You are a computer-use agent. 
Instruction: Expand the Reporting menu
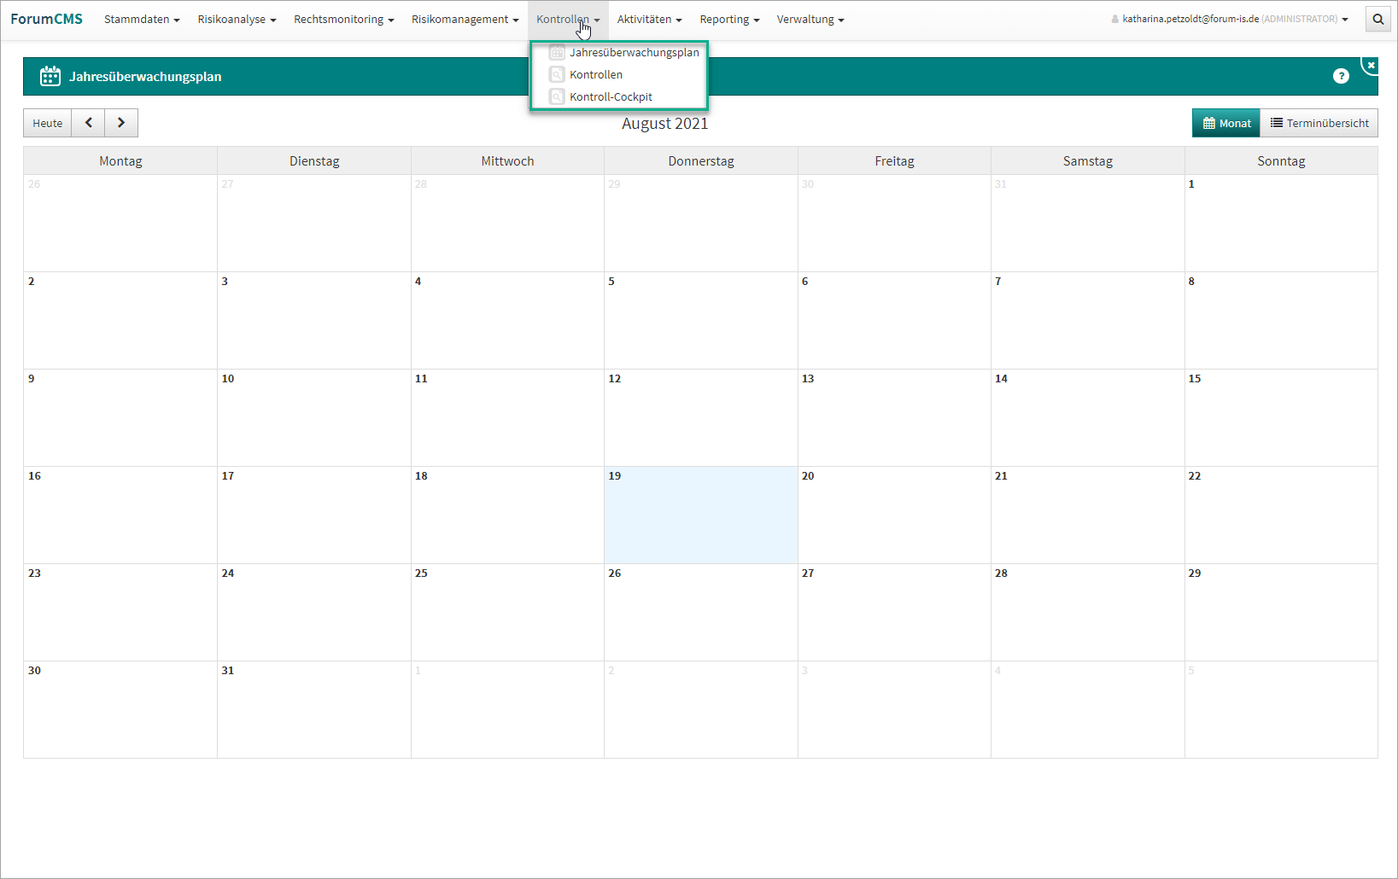coord(729,19)
